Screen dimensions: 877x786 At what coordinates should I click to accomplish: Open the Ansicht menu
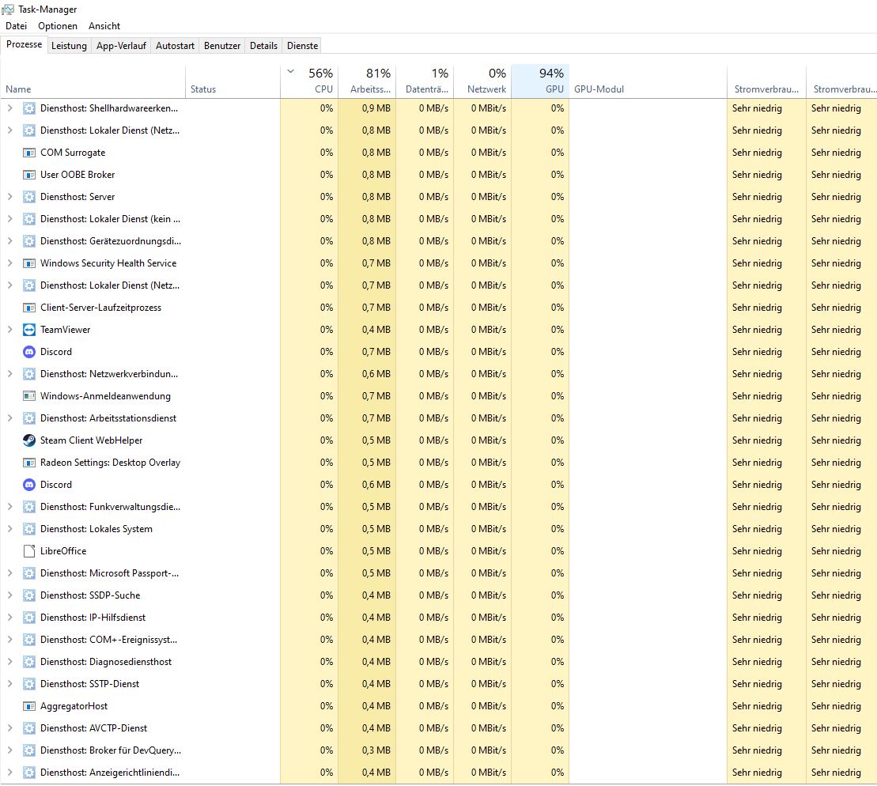pyautogui.click(x=104, y=26)
